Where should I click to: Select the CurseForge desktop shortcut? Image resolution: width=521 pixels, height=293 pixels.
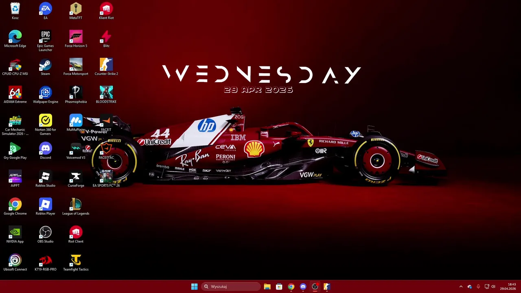76,179
